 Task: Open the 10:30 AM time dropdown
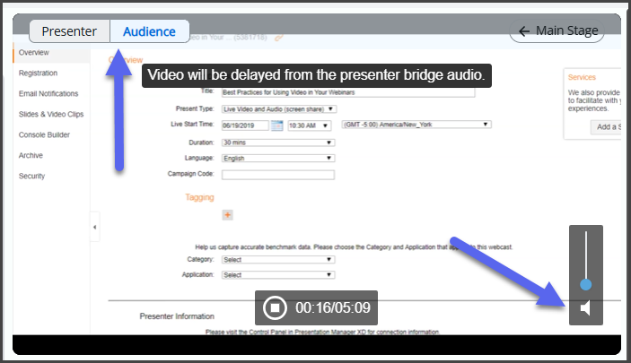point(310,125)
